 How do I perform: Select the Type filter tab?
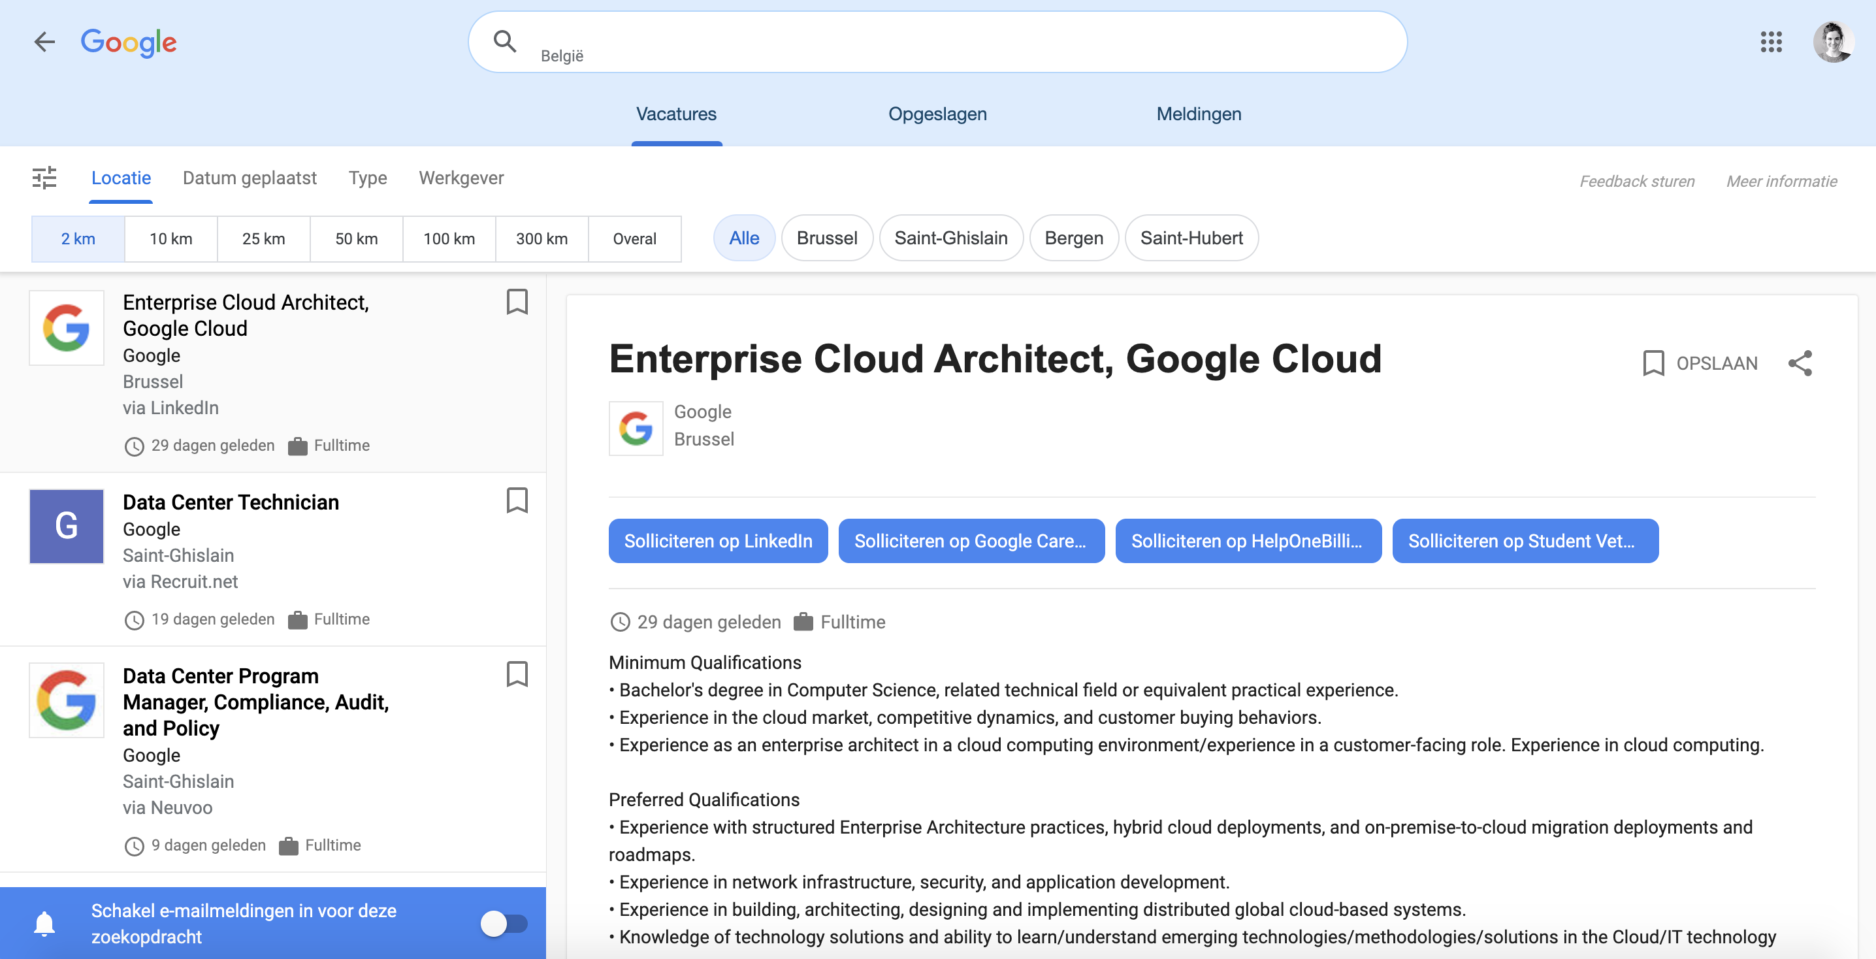click(367, 178)
